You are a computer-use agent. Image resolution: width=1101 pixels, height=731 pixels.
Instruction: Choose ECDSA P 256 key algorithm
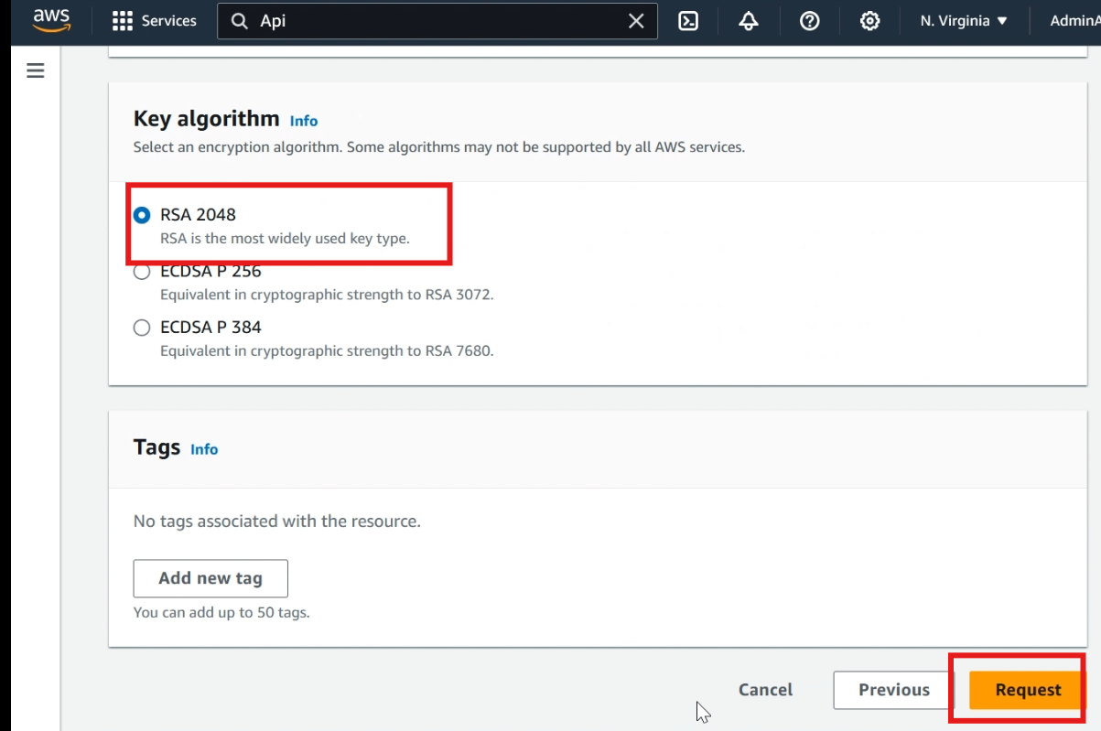tap(142, 272)
